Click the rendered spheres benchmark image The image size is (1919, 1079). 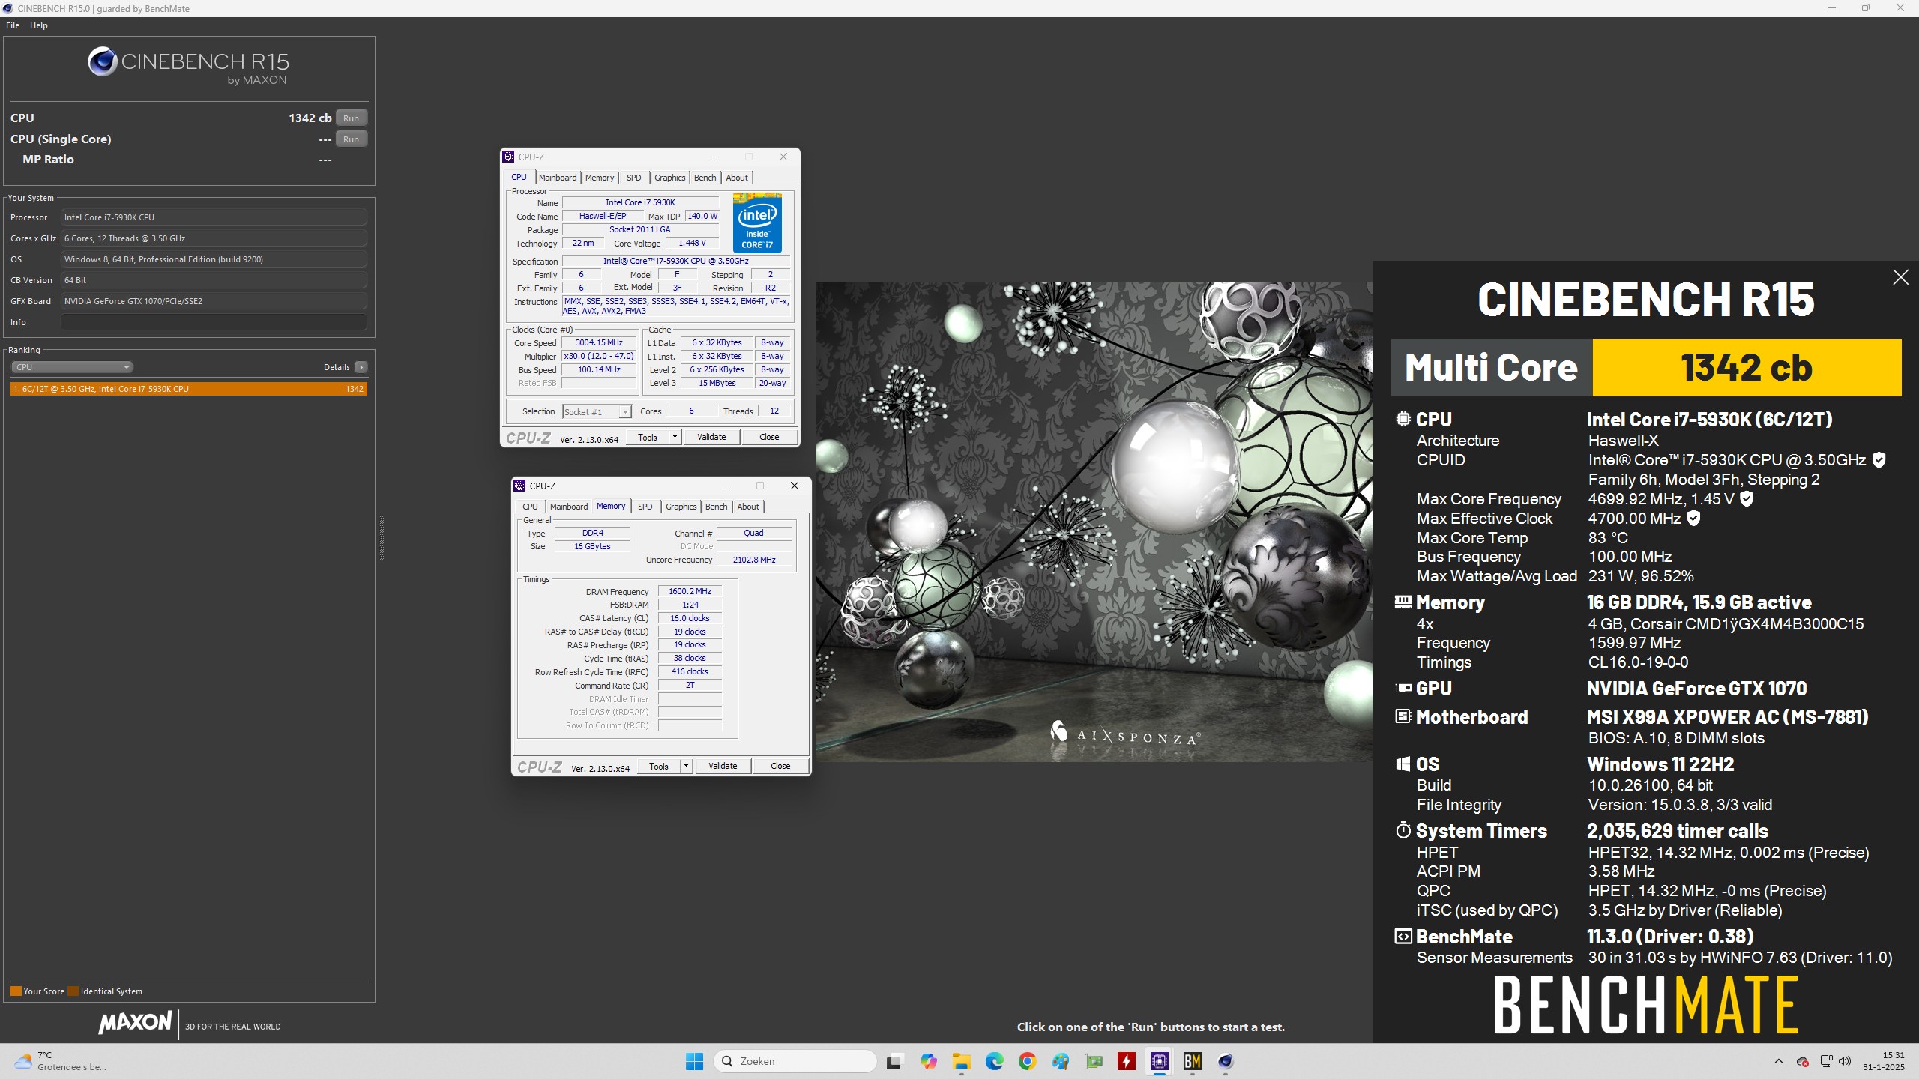click(x=1094, y=522)
